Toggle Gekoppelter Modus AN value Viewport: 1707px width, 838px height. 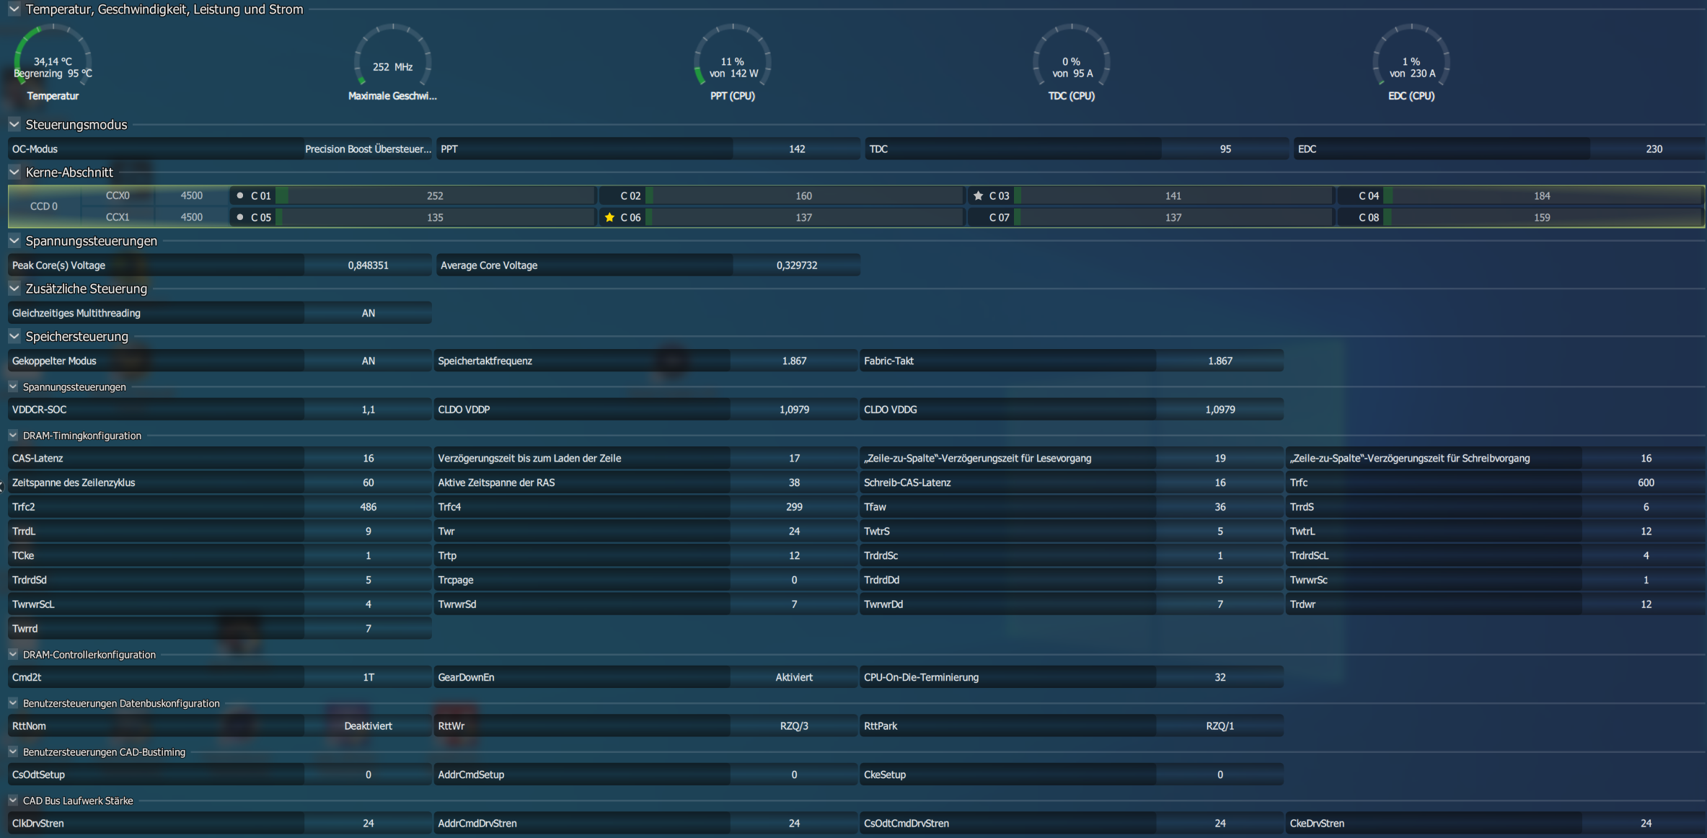point(368,361)
